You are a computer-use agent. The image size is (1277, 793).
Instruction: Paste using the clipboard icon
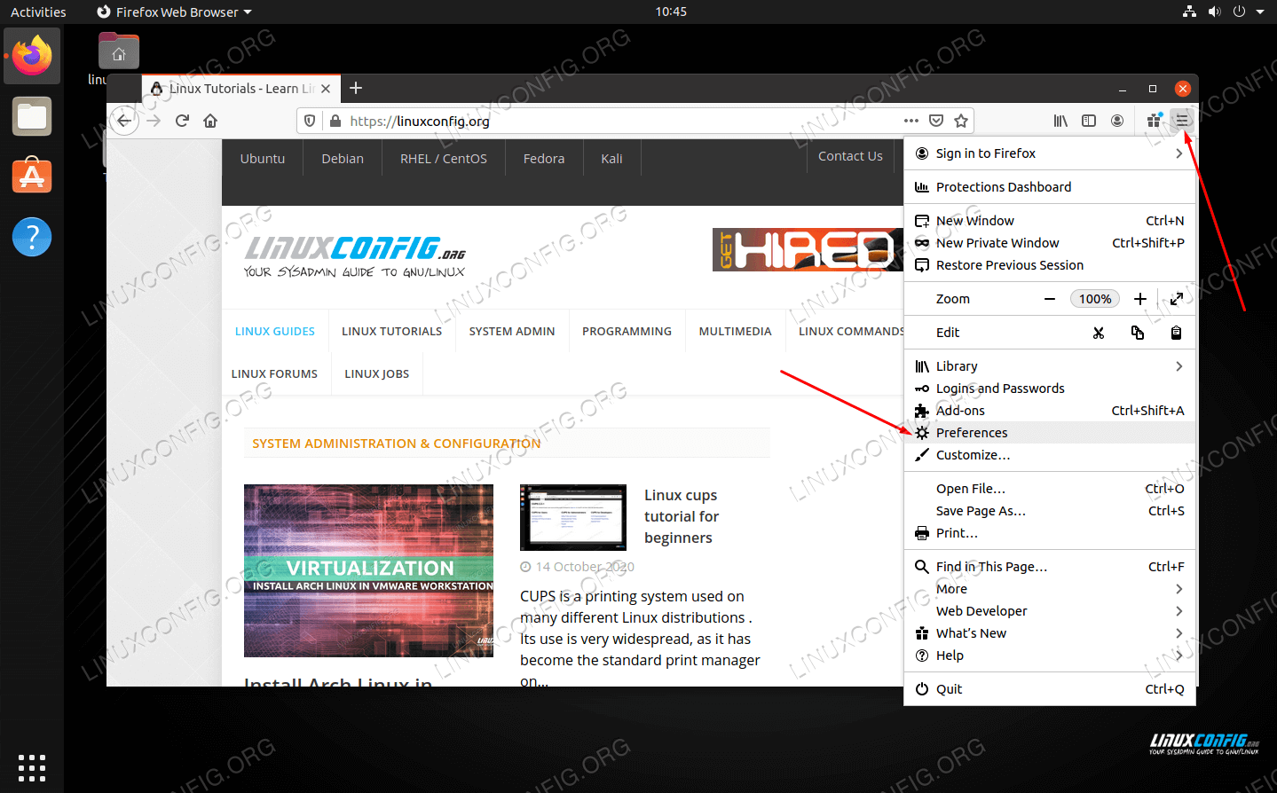[x=1176, y=333]
